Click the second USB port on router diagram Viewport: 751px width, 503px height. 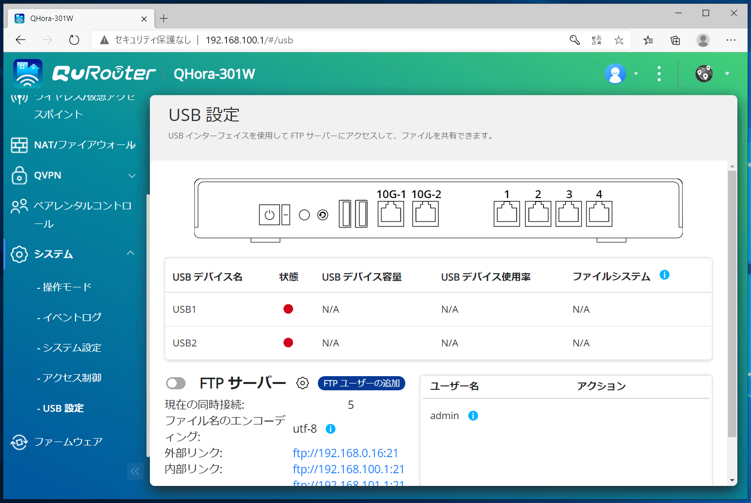(x=361, y=214)
